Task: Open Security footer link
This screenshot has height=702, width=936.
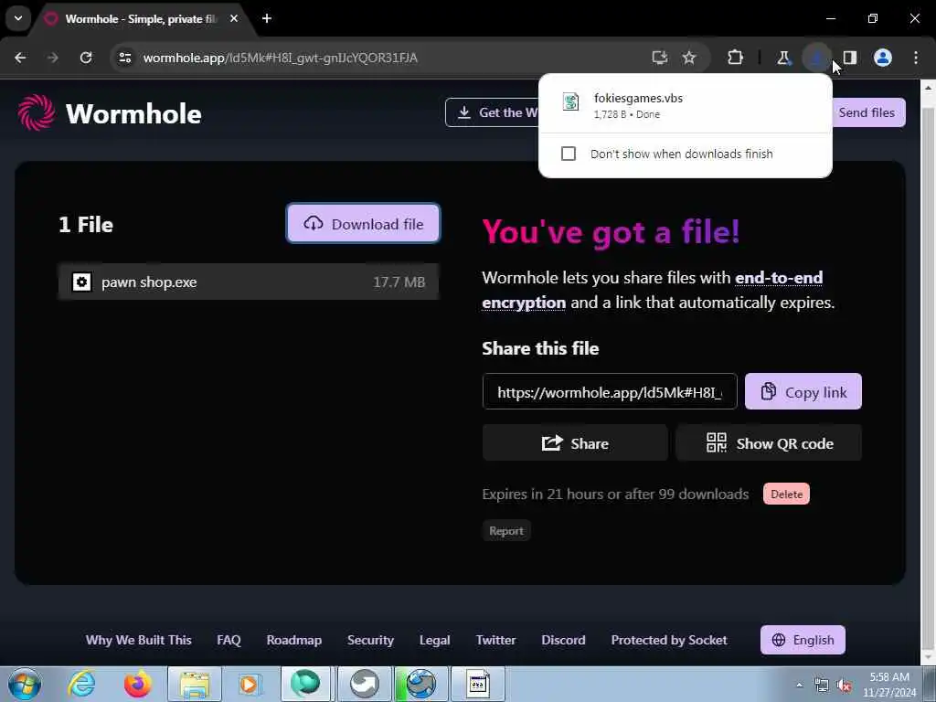Action: coord(370,640)
